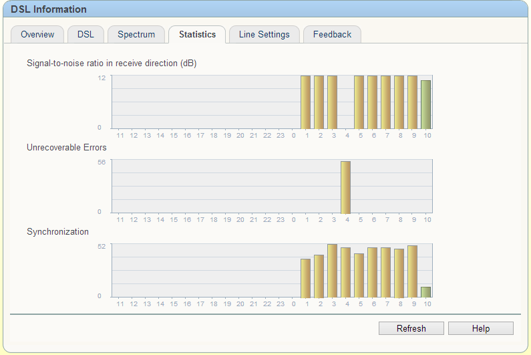Select green signal-to-noise bar at hour 10

pos(425,104)
